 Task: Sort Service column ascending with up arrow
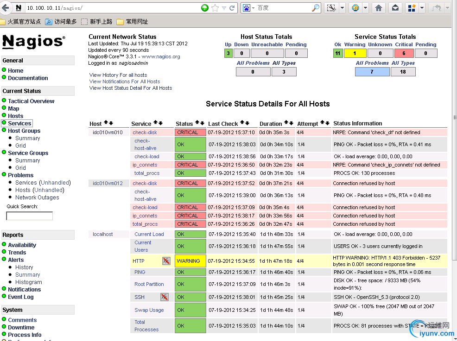pyautogui.click(x=156, y=123)
